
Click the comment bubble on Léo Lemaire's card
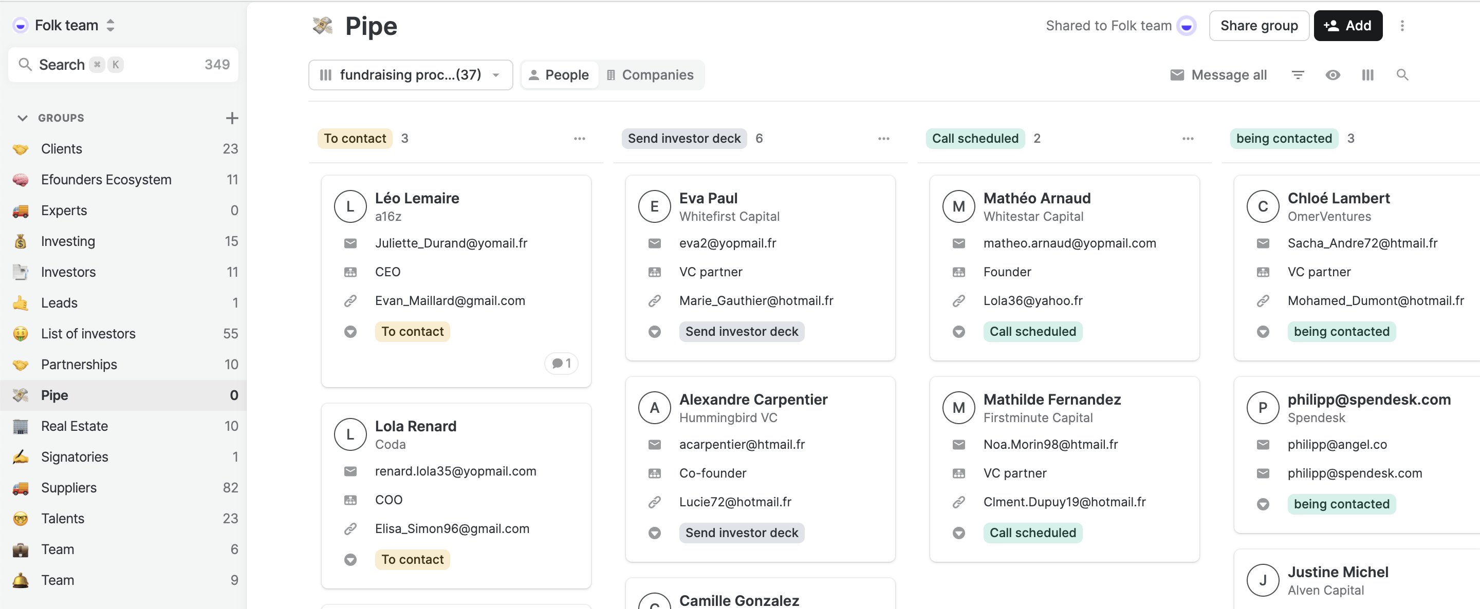561,363
